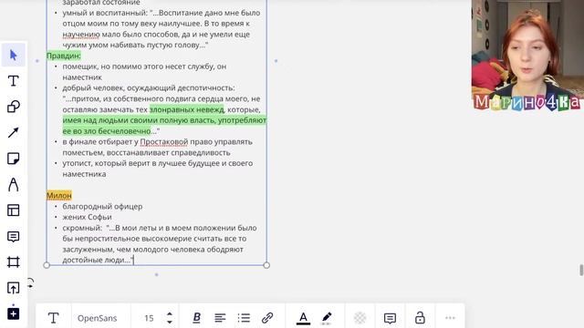Image resolution: width=584 pixels, height=328 pixels.
Task: Click the highlighted heading 'Милон'
Action: pyautogui.click(x=59, y=196)
